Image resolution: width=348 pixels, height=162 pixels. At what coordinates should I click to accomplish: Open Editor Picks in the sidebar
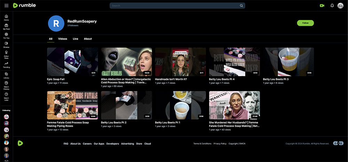tap(6, 55)
